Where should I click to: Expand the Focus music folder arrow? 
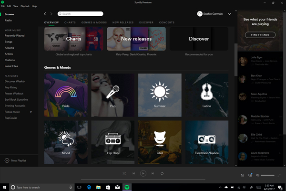31,112
